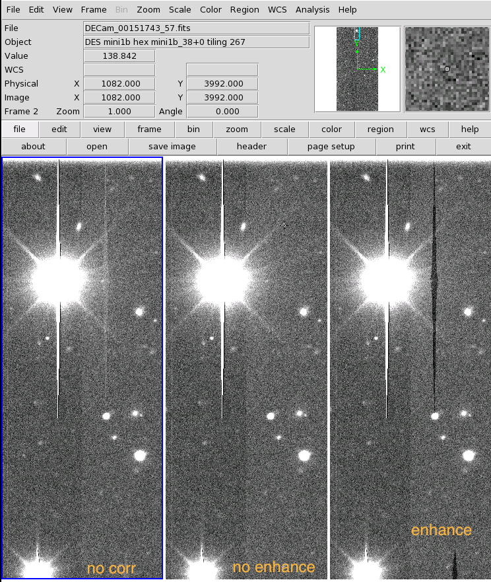The height and width of the screenshot is (582, 491).
Task: Click the magnifier pixel preview
Action: (446, 69)
